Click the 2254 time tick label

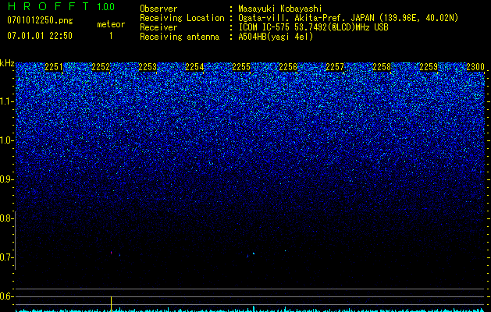pos(194,67)
